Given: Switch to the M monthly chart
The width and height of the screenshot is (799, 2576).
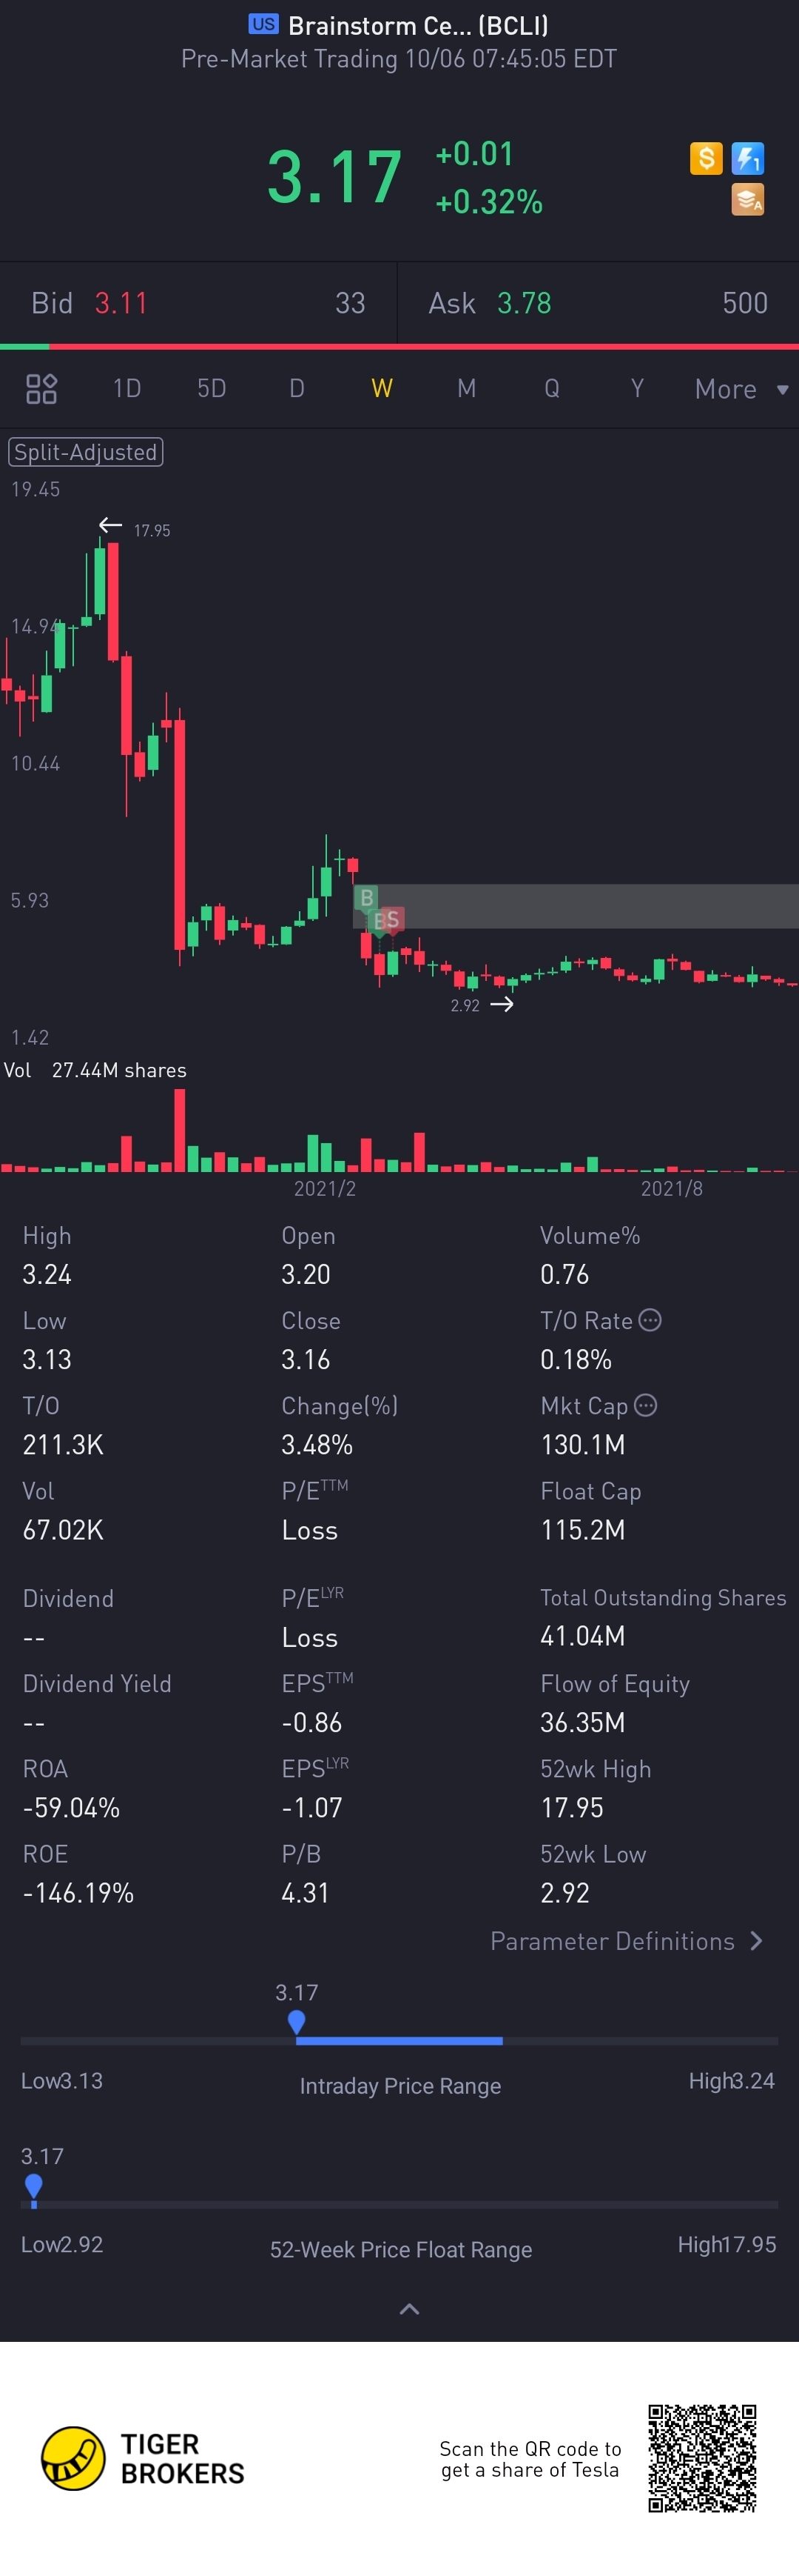Looking at the screenshot, I should [466, 388].
